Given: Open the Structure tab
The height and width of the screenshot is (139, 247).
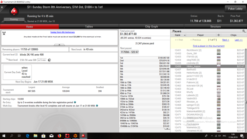Looking at the screenshot, I should pyautogui.click(x=215, y=26).
